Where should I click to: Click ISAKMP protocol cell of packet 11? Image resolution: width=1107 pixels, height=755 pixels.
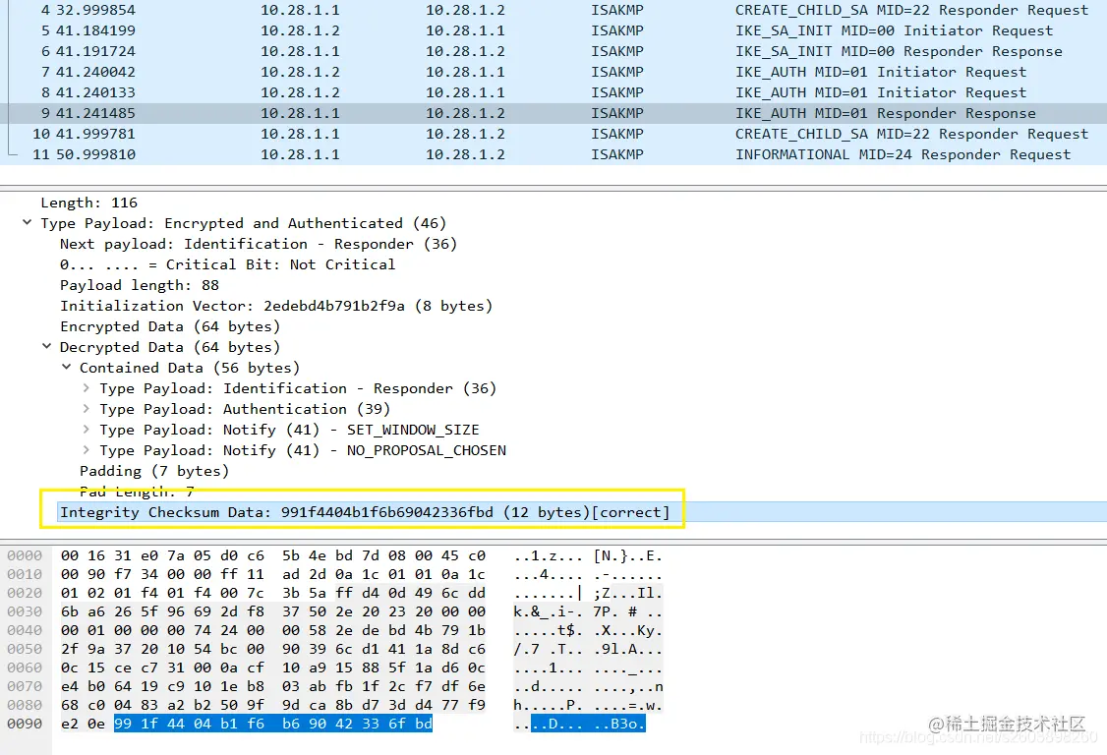(617, 154)
